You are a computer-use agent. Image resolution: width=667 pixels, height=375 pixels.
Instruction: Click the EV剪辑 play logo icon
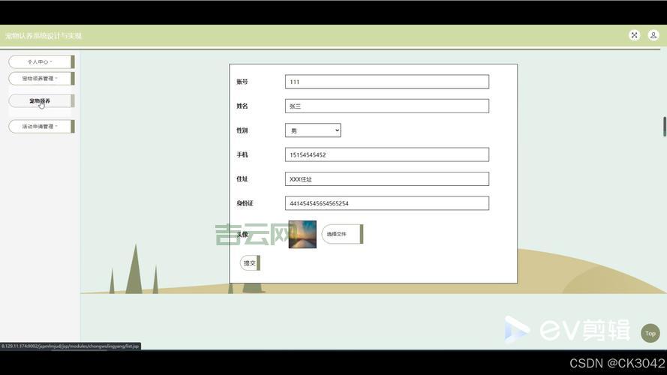[516, 330]
